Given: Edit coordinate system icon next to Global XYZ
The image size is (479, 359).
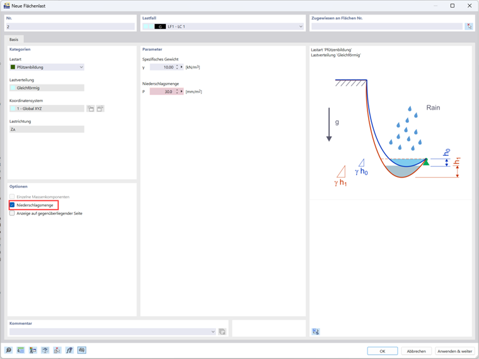Looking at the screenshot, I should (x=100, y=109).
